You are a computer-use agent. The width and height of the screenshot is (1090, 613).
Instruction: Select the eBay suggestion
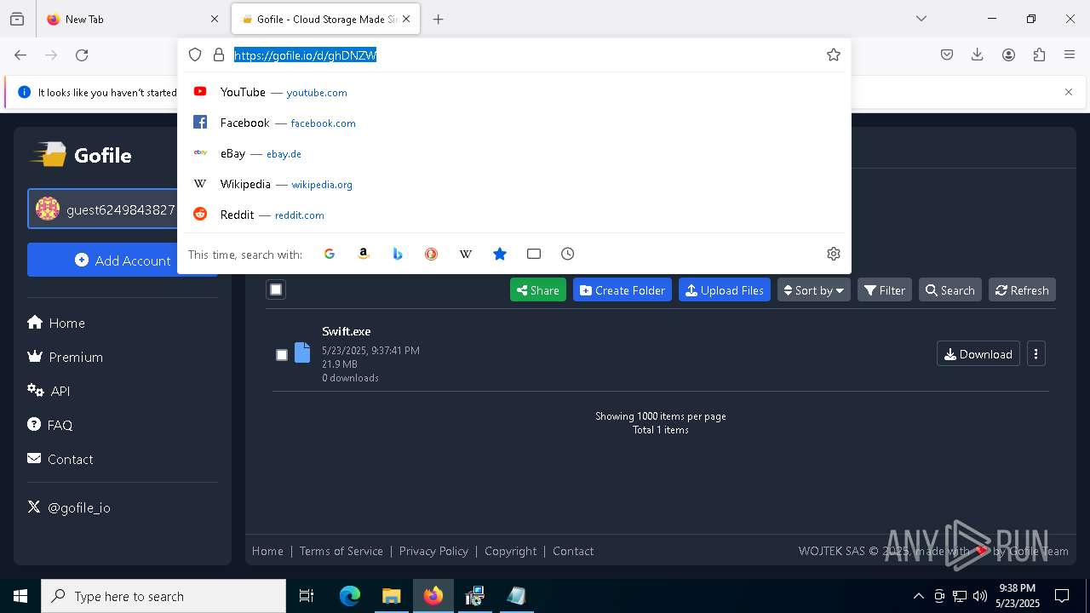[514, 153]
